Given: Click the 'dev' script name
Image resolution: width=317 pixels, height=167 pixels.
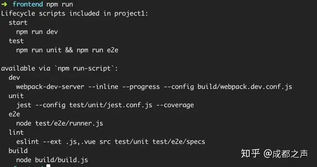Looking at the screenshot, I should tap(15, 78).
